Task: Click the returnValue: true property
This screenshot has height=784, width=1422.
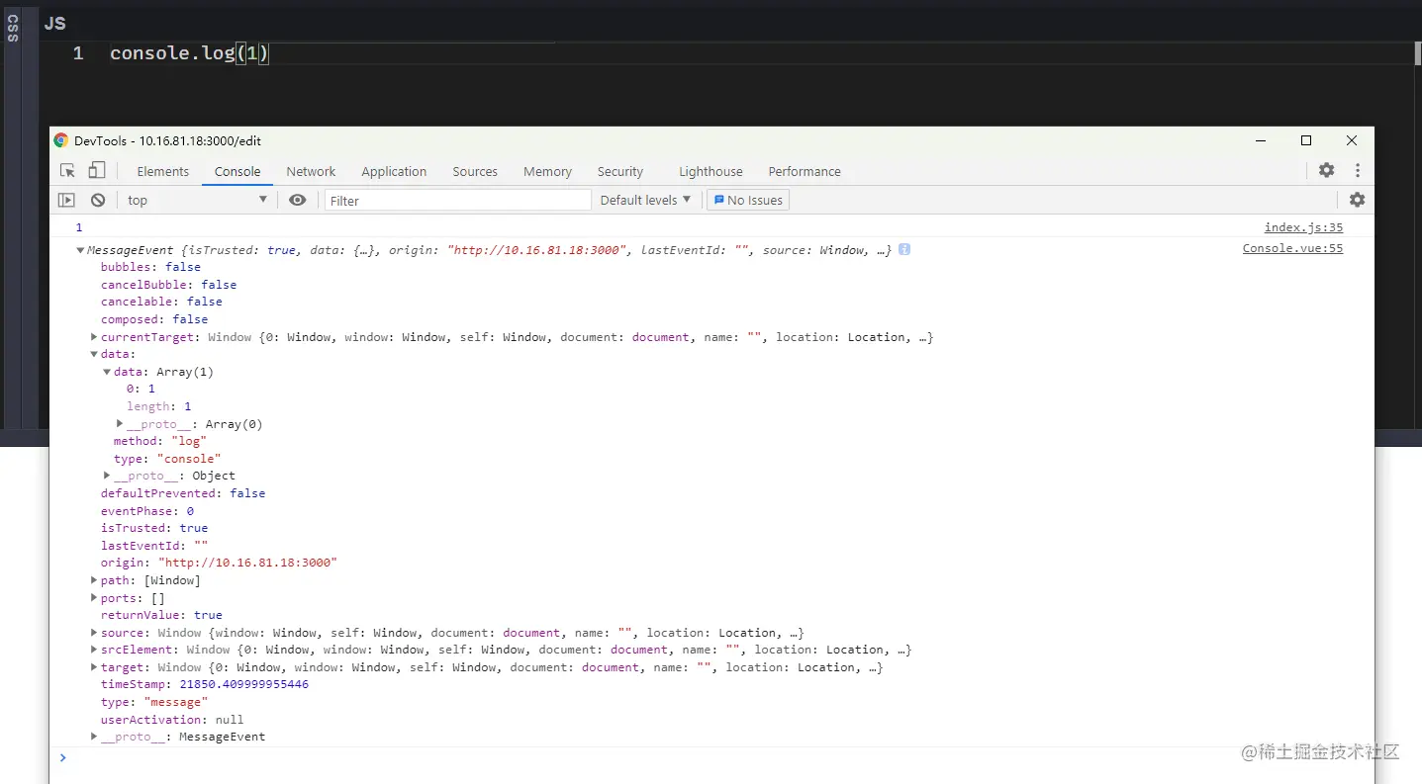Action: click(161, 615)
